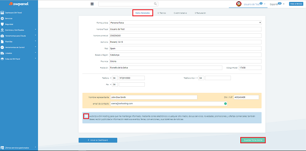Expand Dominios y Certificados chevron
306x151 pixels.
coord(35,30)
